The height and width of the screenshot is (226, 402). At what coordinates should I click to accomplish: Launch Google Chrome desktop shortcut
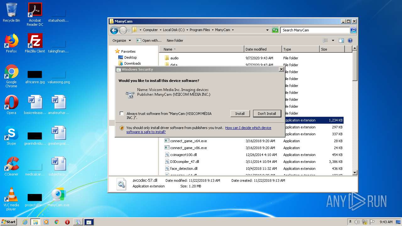11,76
